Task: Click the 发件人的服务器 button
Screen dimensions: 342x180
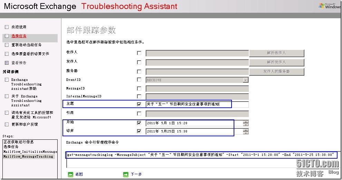Action: pyautogui.click(x=276, y=71)
